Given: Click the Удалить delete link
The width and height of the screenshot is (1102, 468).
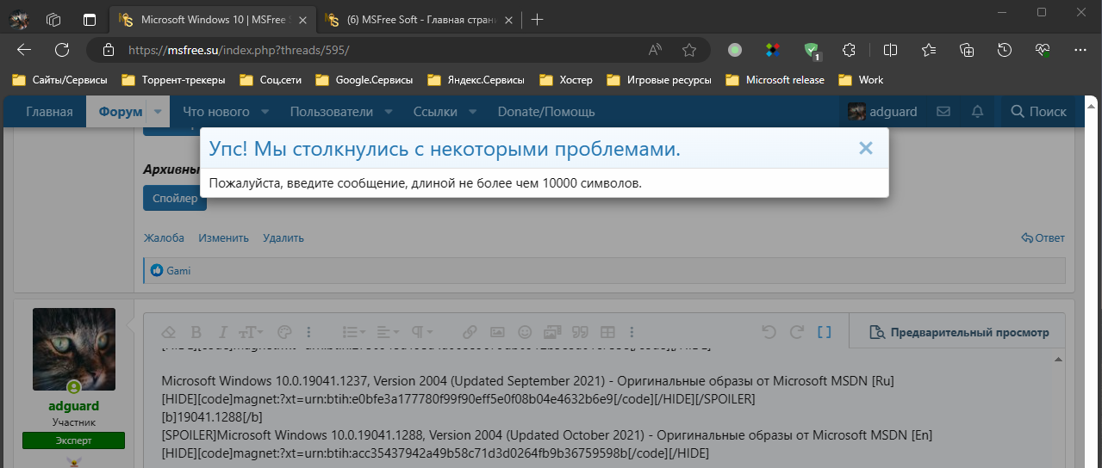Looking at the screenshot, I should click(x=283, y=237).
